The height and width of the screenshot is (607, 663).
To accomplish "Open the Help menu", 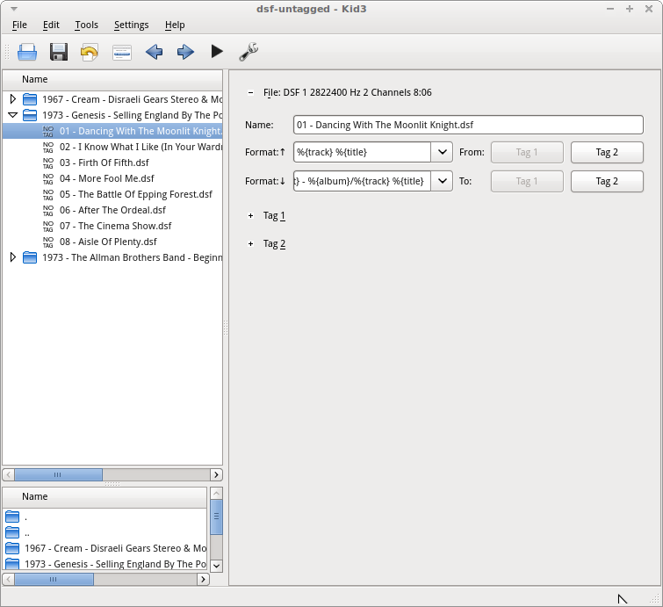I will pyautogui.click(x=175, y=25).
